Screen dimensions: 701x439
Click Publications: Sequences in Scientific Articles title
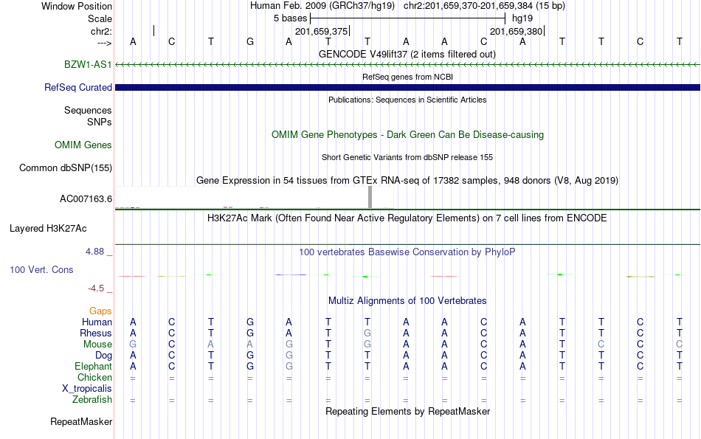pyautogui.click(x=407, y=100)
